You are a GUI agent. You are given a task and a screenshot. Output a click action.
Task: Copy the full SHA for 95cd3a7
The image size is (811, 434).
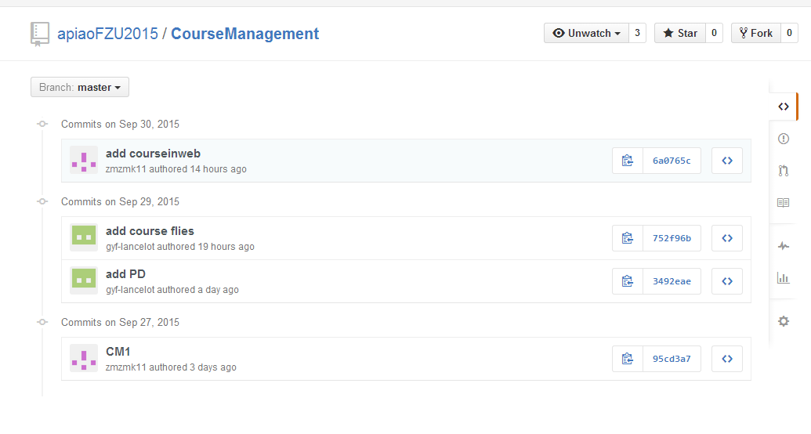tap(628, 359)
